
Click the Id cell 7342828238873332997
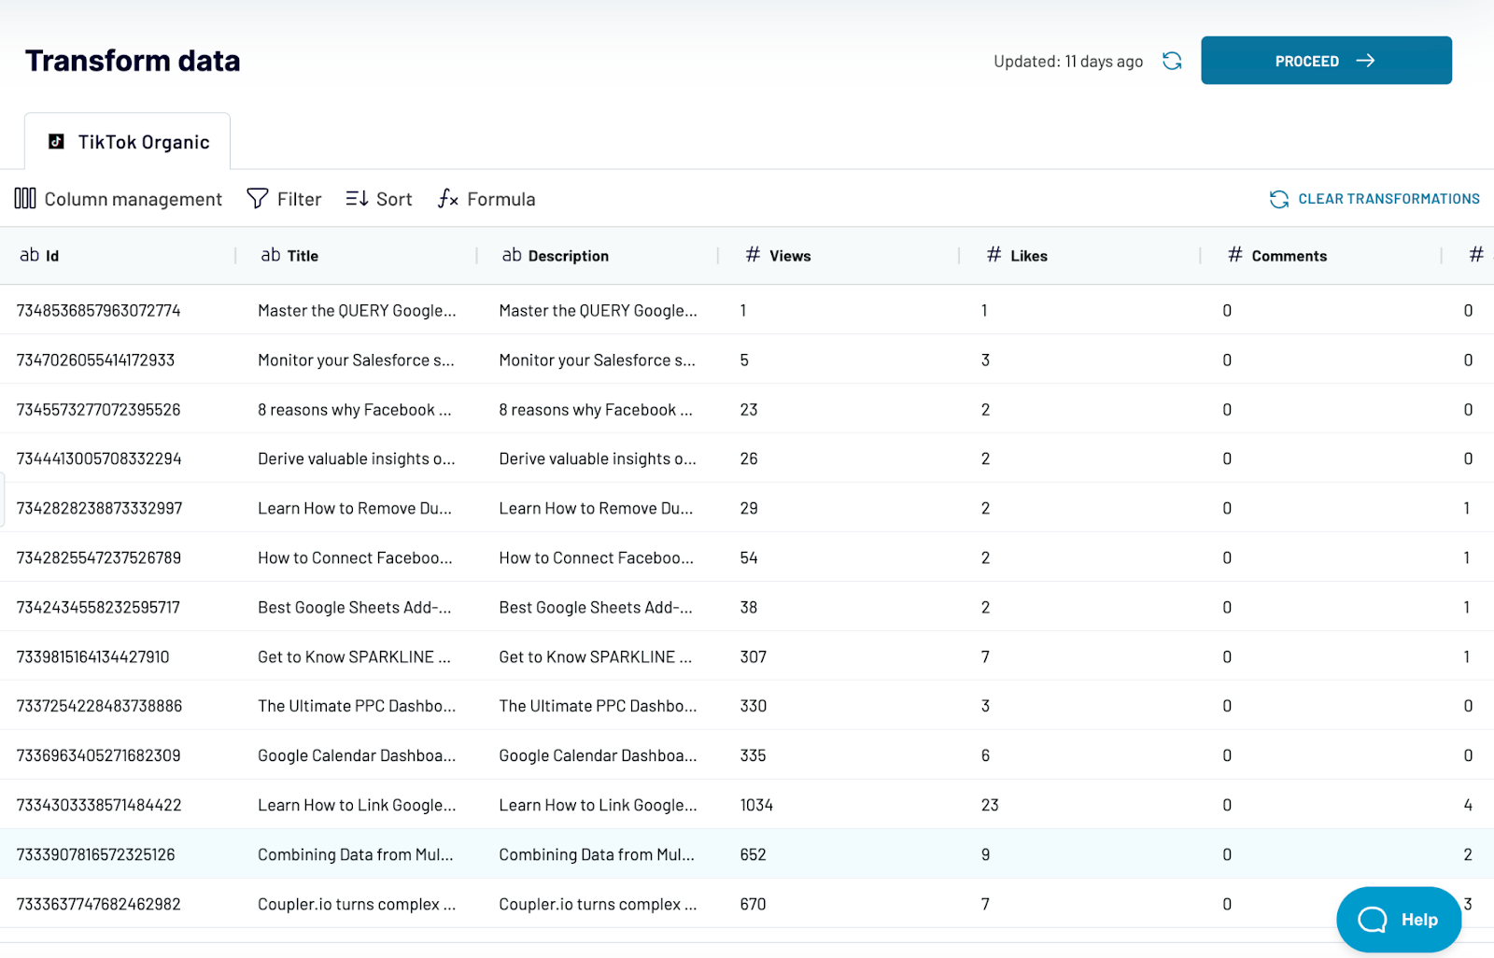coord(99,508)
